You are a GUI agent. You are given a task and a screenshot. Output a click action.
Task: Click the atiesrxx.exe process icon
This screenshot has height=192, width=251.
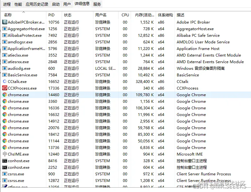5,62
